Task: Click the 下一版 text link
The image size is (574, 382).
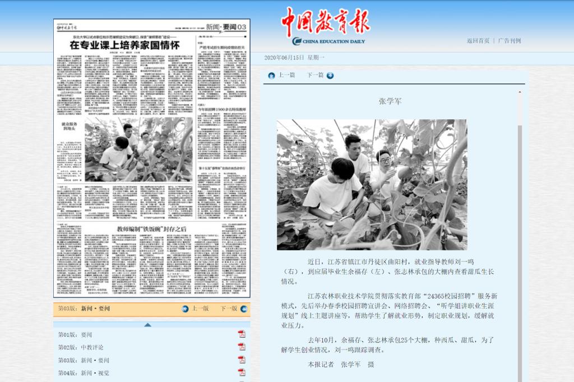Action: pos(228,309)
